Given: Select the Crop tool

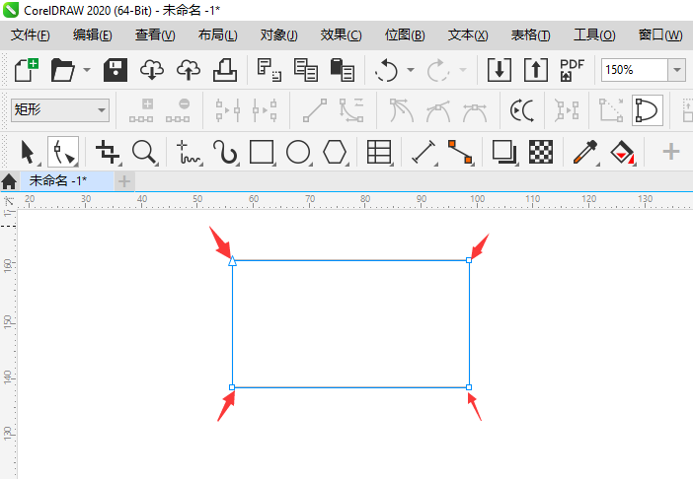Looking at the screenshot, I should [108, 152].
